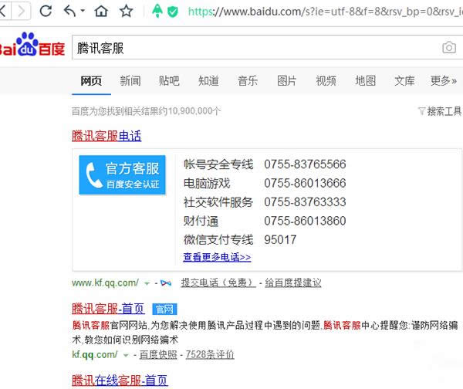463x389 pixels.
Task: Expand the 更多 tab dropdown
Action: pyautogui.click(x=444, y=81)
